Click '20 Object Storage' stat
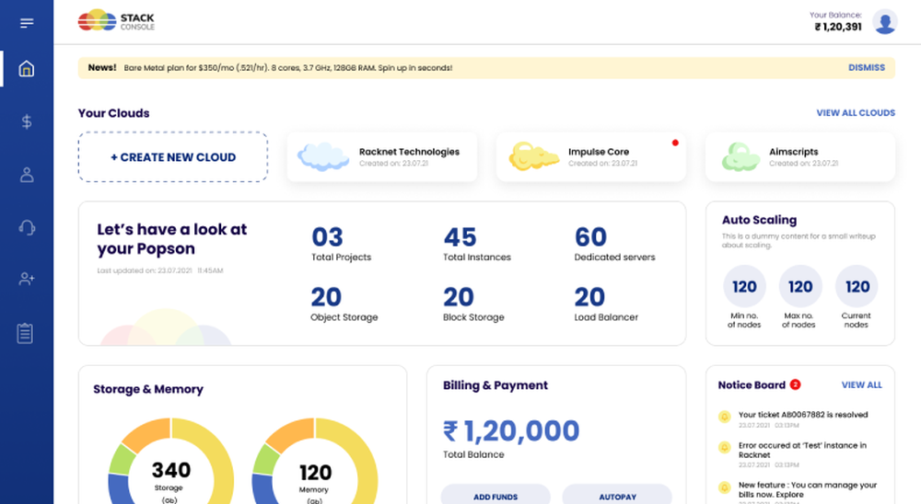 (x=344, y=304)
